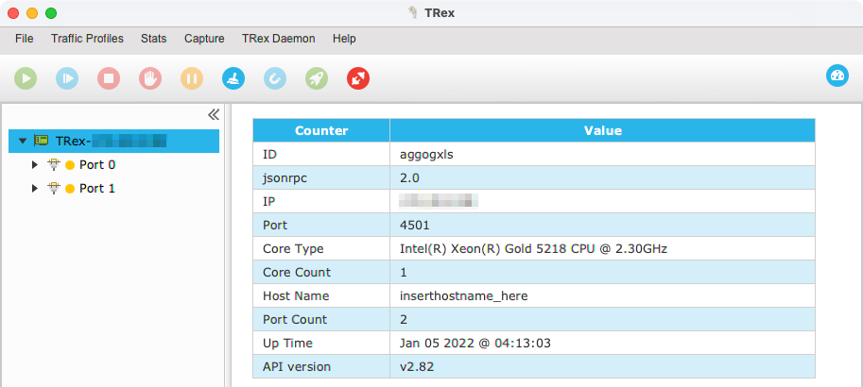Click the Core Count value 1

pos(404,273)
